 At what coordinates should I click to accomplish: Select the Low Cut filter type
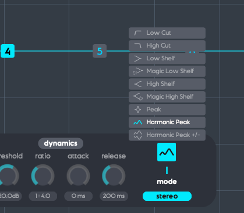click(167, 33)
